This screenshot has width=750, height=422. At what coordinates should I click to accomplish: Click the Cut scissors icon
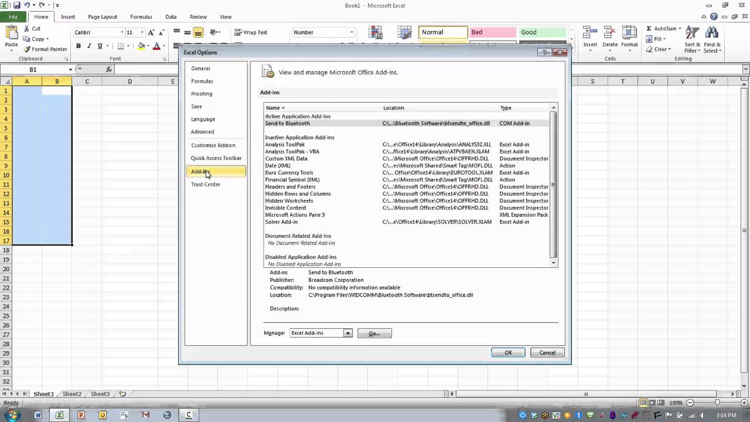click(x=26, y=28)
